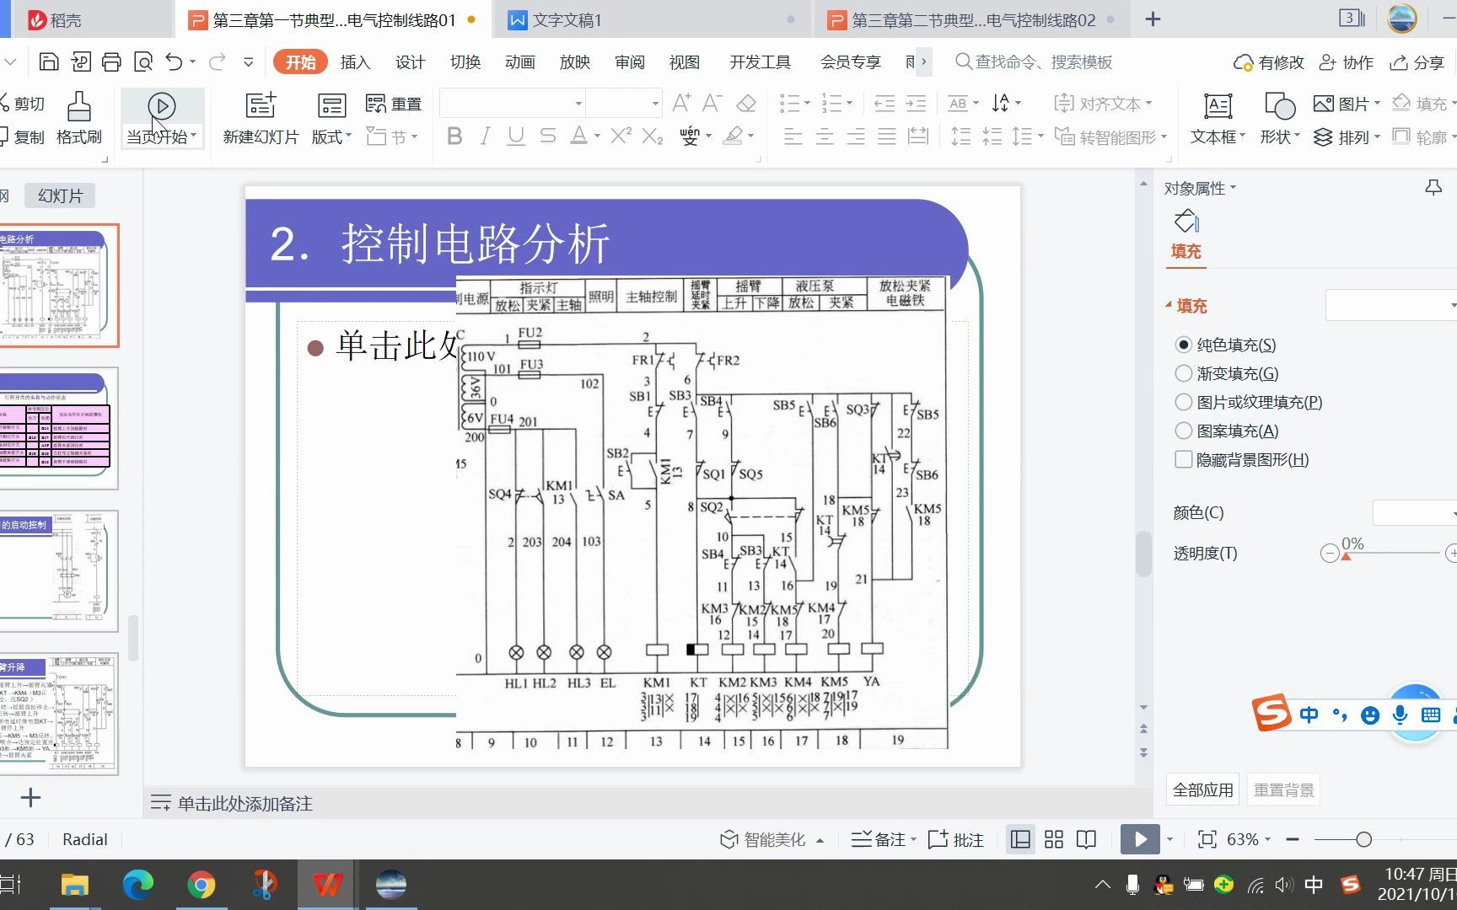Insert Shapes (形状) icon

click(1280, 118)
